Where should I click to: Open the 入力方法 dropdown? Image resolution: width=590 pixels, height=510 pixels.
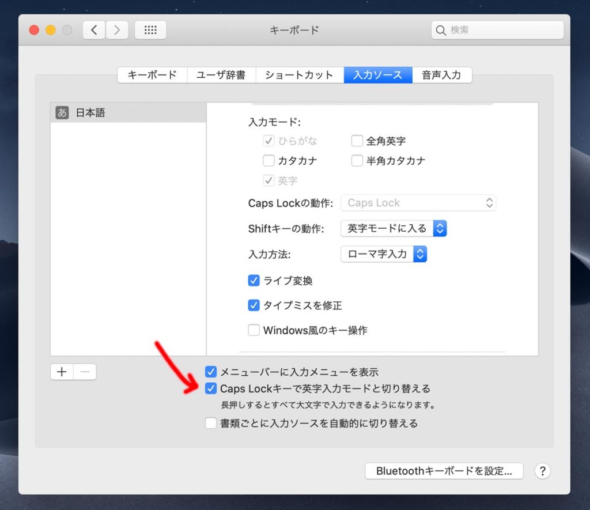pyautogui.click(x=384, y=254)
